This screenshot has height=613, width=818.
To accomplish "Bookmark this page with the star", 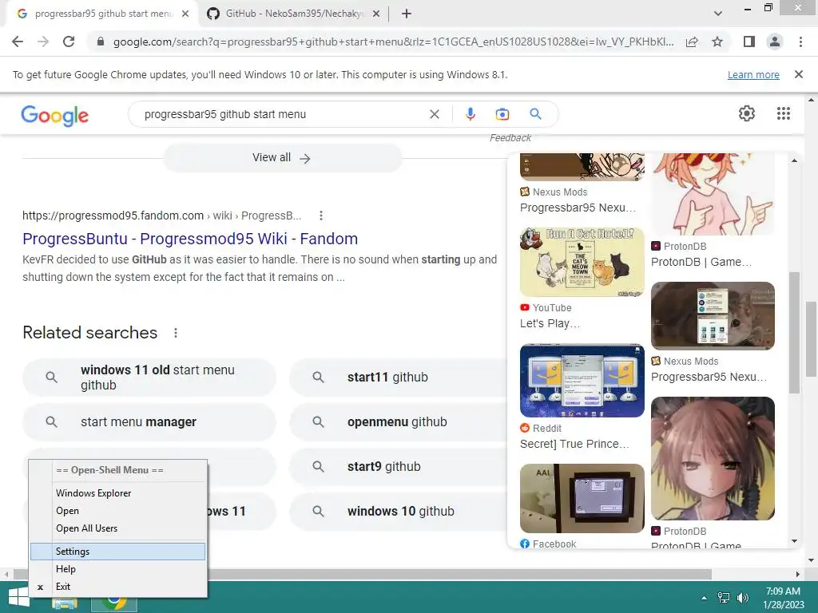I will pos(717,42).
